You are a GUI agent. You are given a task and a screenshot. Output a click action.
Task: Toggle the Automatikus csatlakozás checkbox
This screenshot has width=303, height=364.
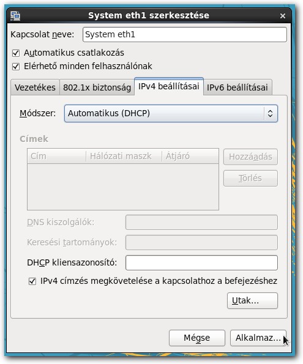tap(16, 53)
